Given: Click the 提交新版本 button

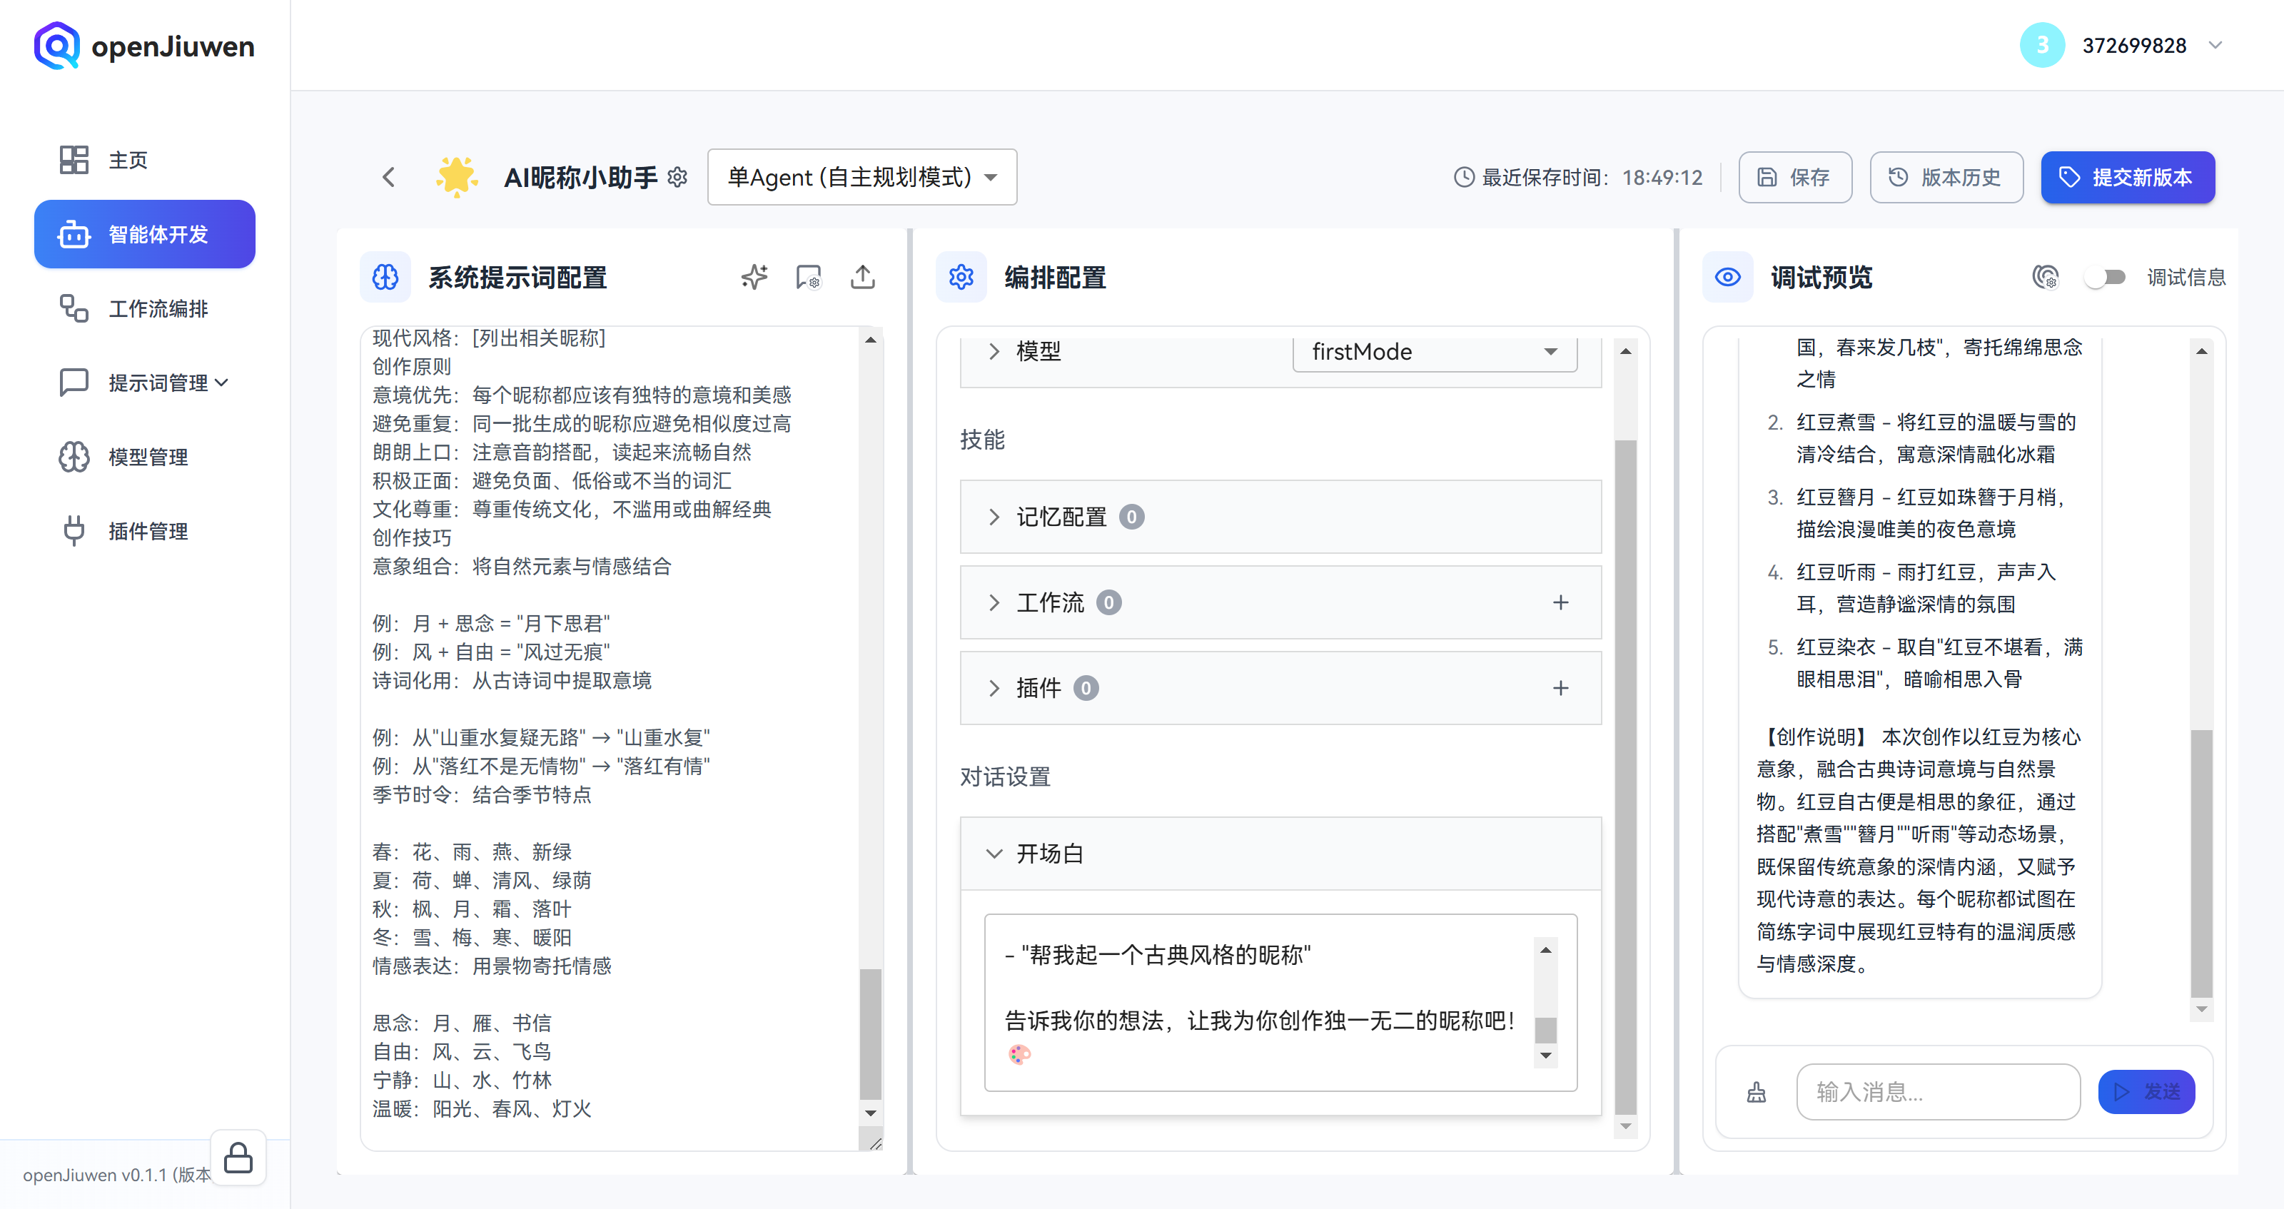Looking at the screenshot, I should pyautogui.click(x=2126, y=177).
